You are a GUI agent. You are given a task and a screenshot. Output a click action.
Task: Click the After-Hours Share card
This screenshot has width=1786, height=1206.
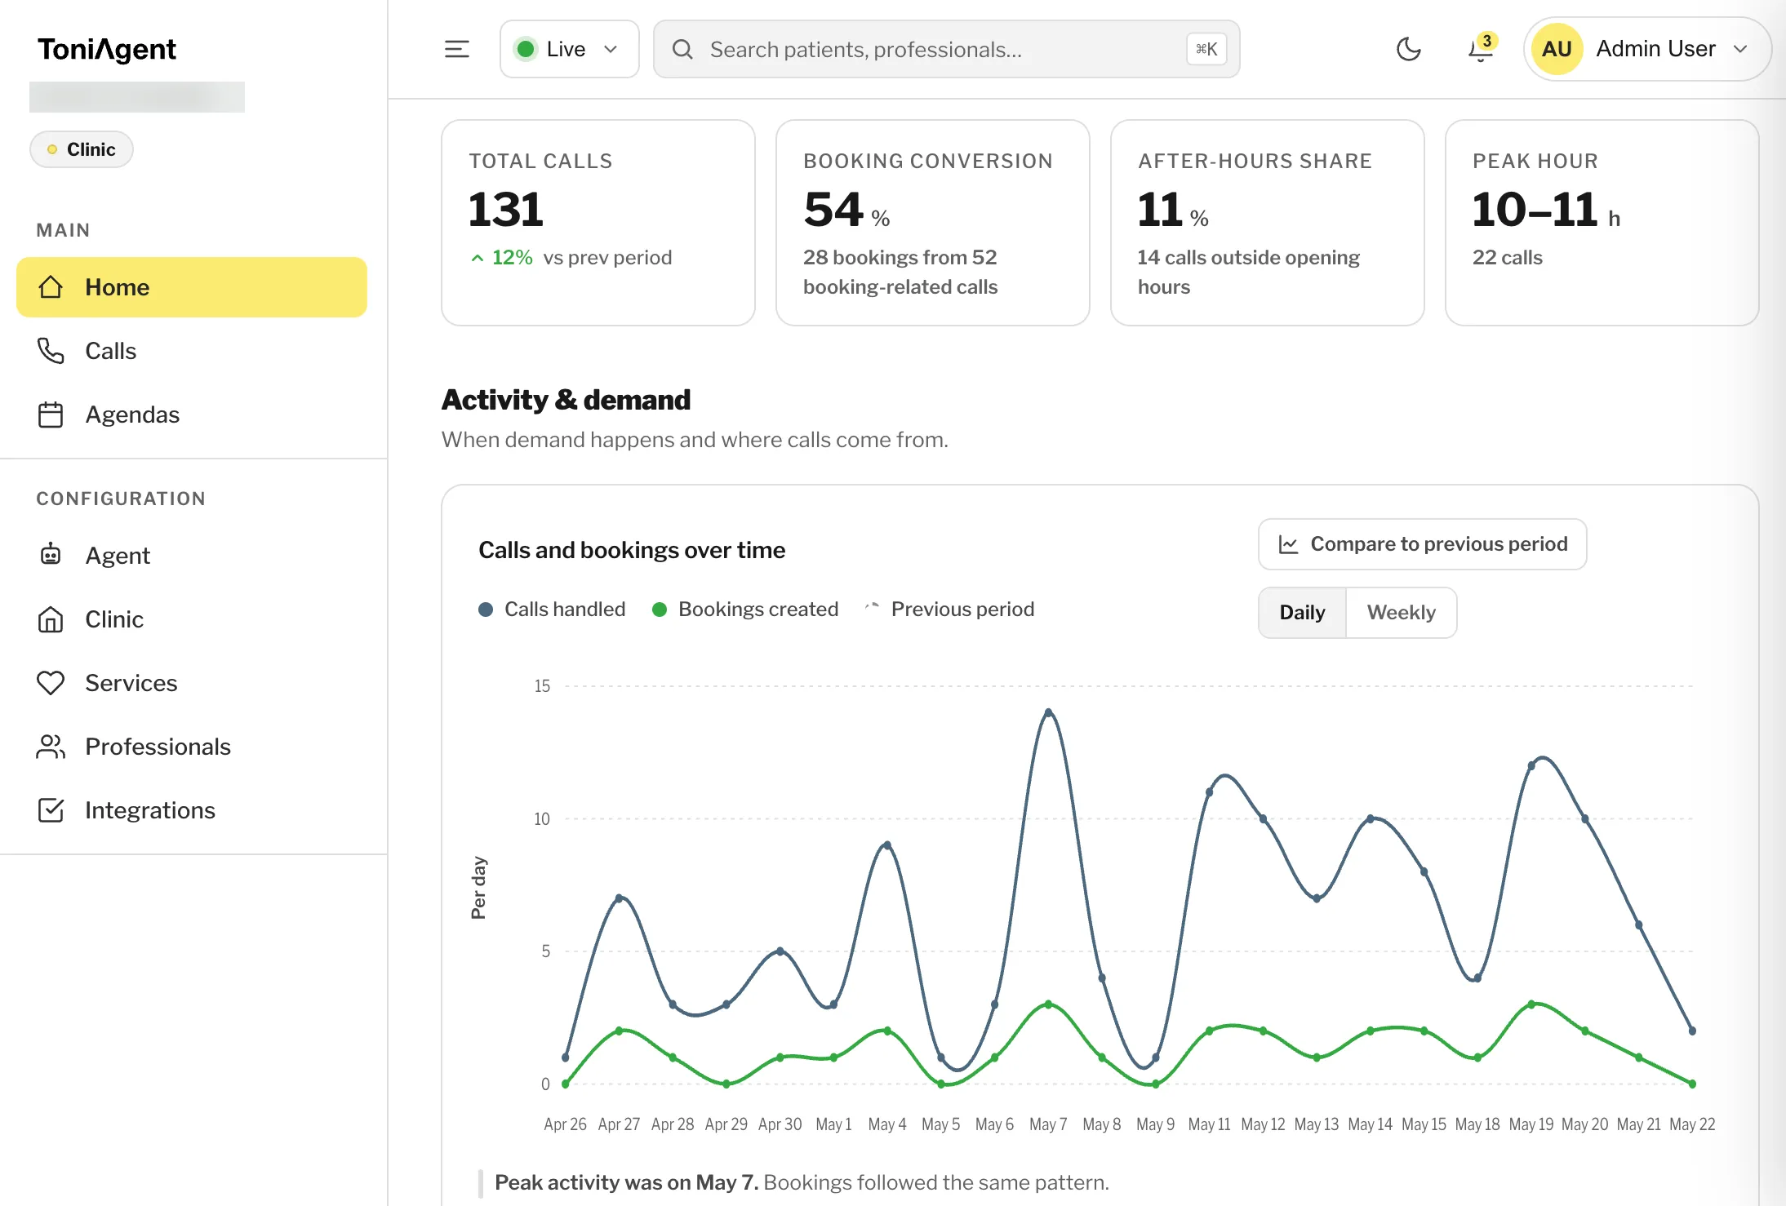coord(1268,223)
